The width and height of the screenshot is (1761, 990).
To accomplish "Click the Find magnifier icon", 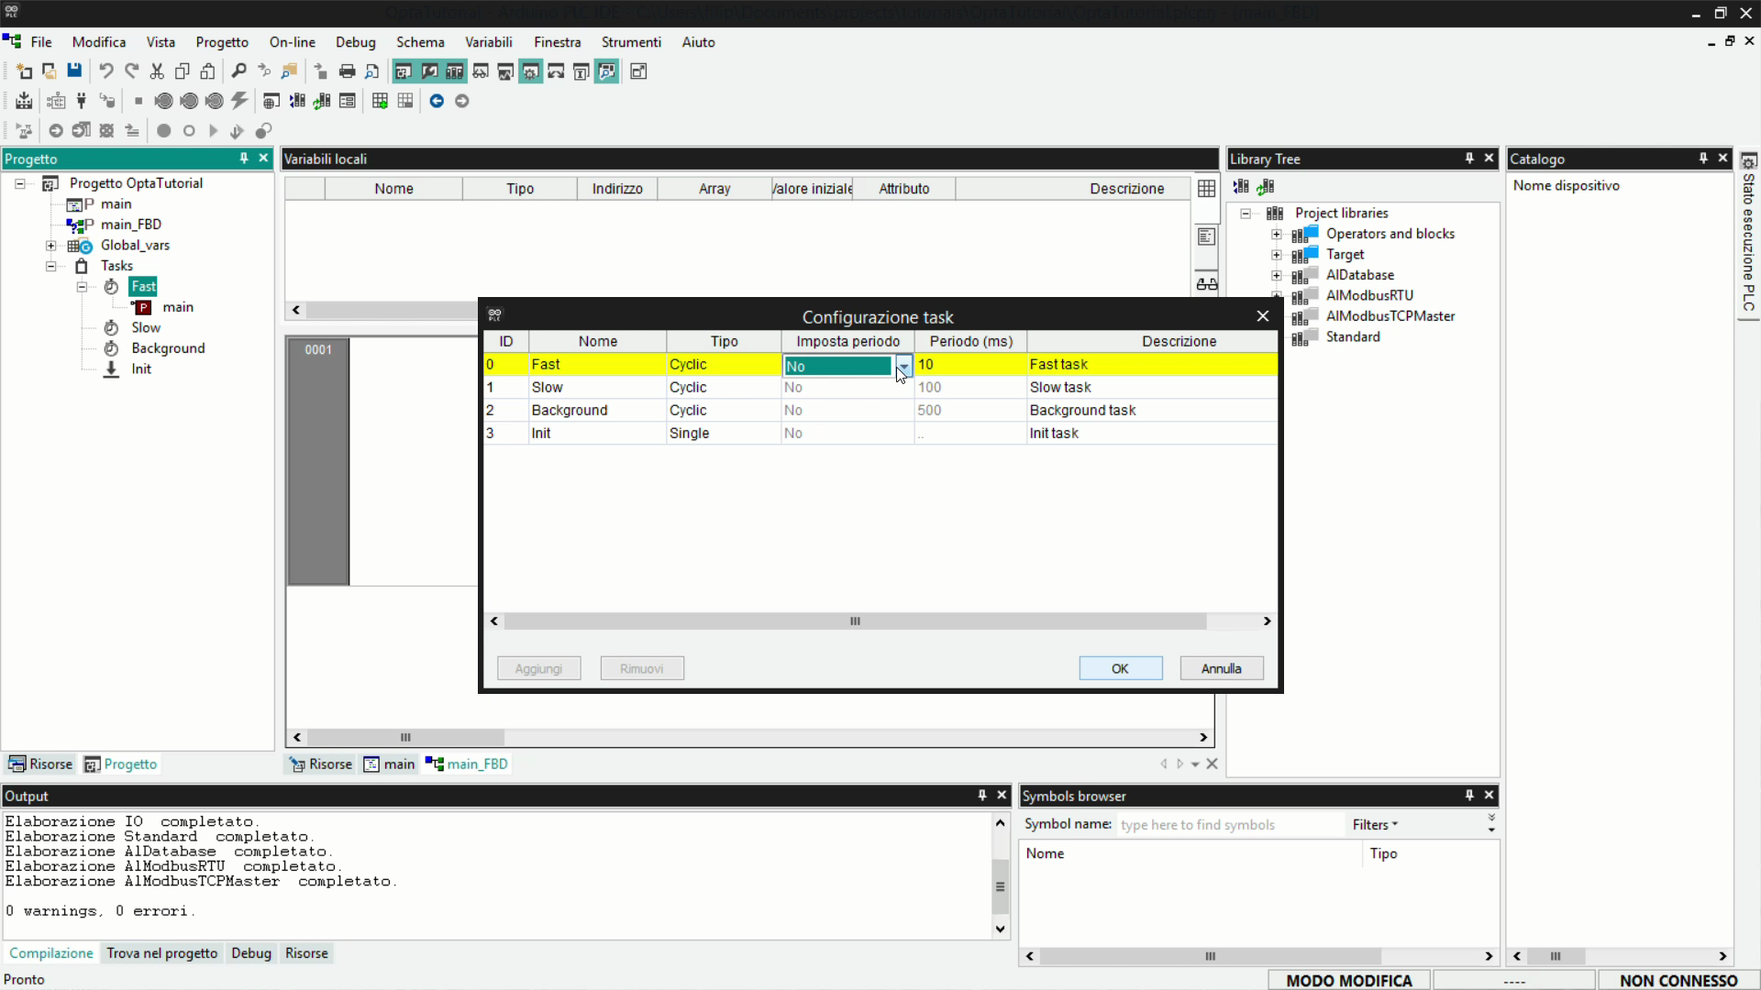I will (x=238, y=71).
